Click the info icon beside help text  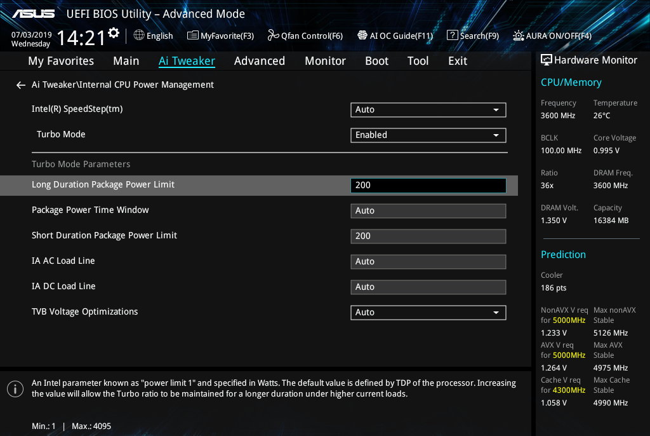tap(15, 389)
